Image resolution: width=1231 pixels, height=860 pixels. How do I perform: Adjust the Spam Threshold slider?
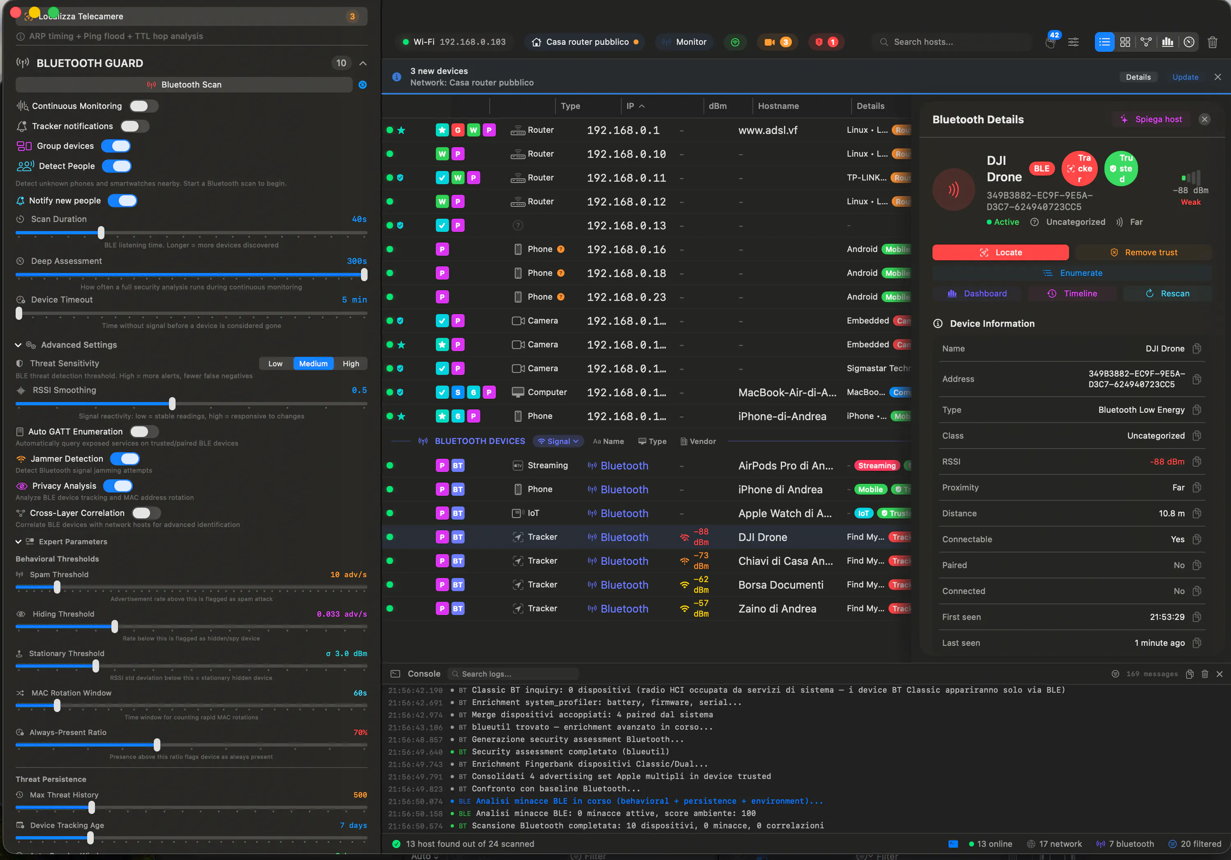[57, 587]
